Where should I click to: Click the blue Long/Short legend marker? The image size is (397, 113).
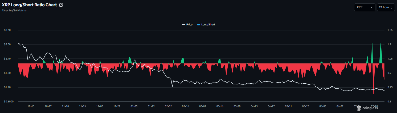198,25
